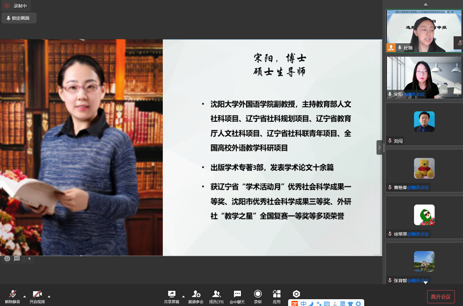Image resolution: width=463 pixels, height=306 pixels.
Task: Click the speech bubble icon beside the smiley
Action: coord(17,259)
